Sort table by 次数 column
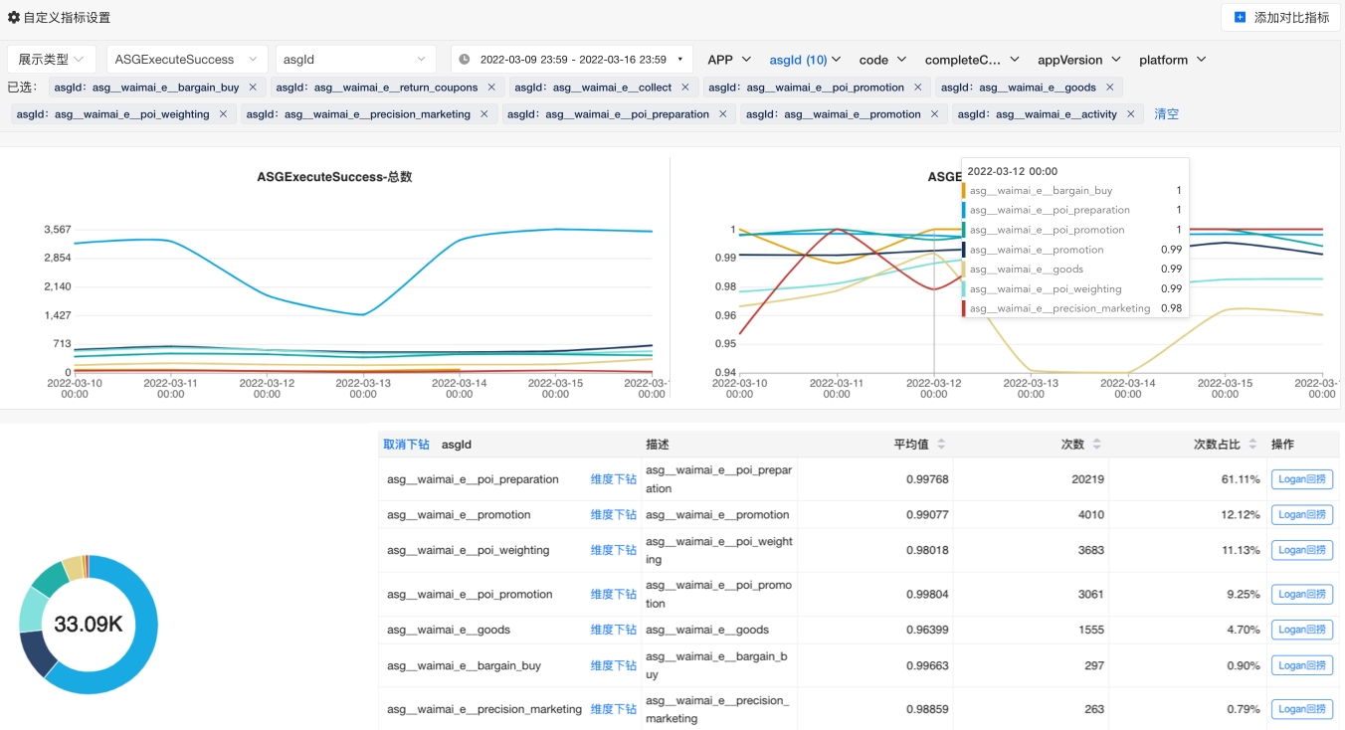This screenshot has width=1345, height=730. (1096, 445)
